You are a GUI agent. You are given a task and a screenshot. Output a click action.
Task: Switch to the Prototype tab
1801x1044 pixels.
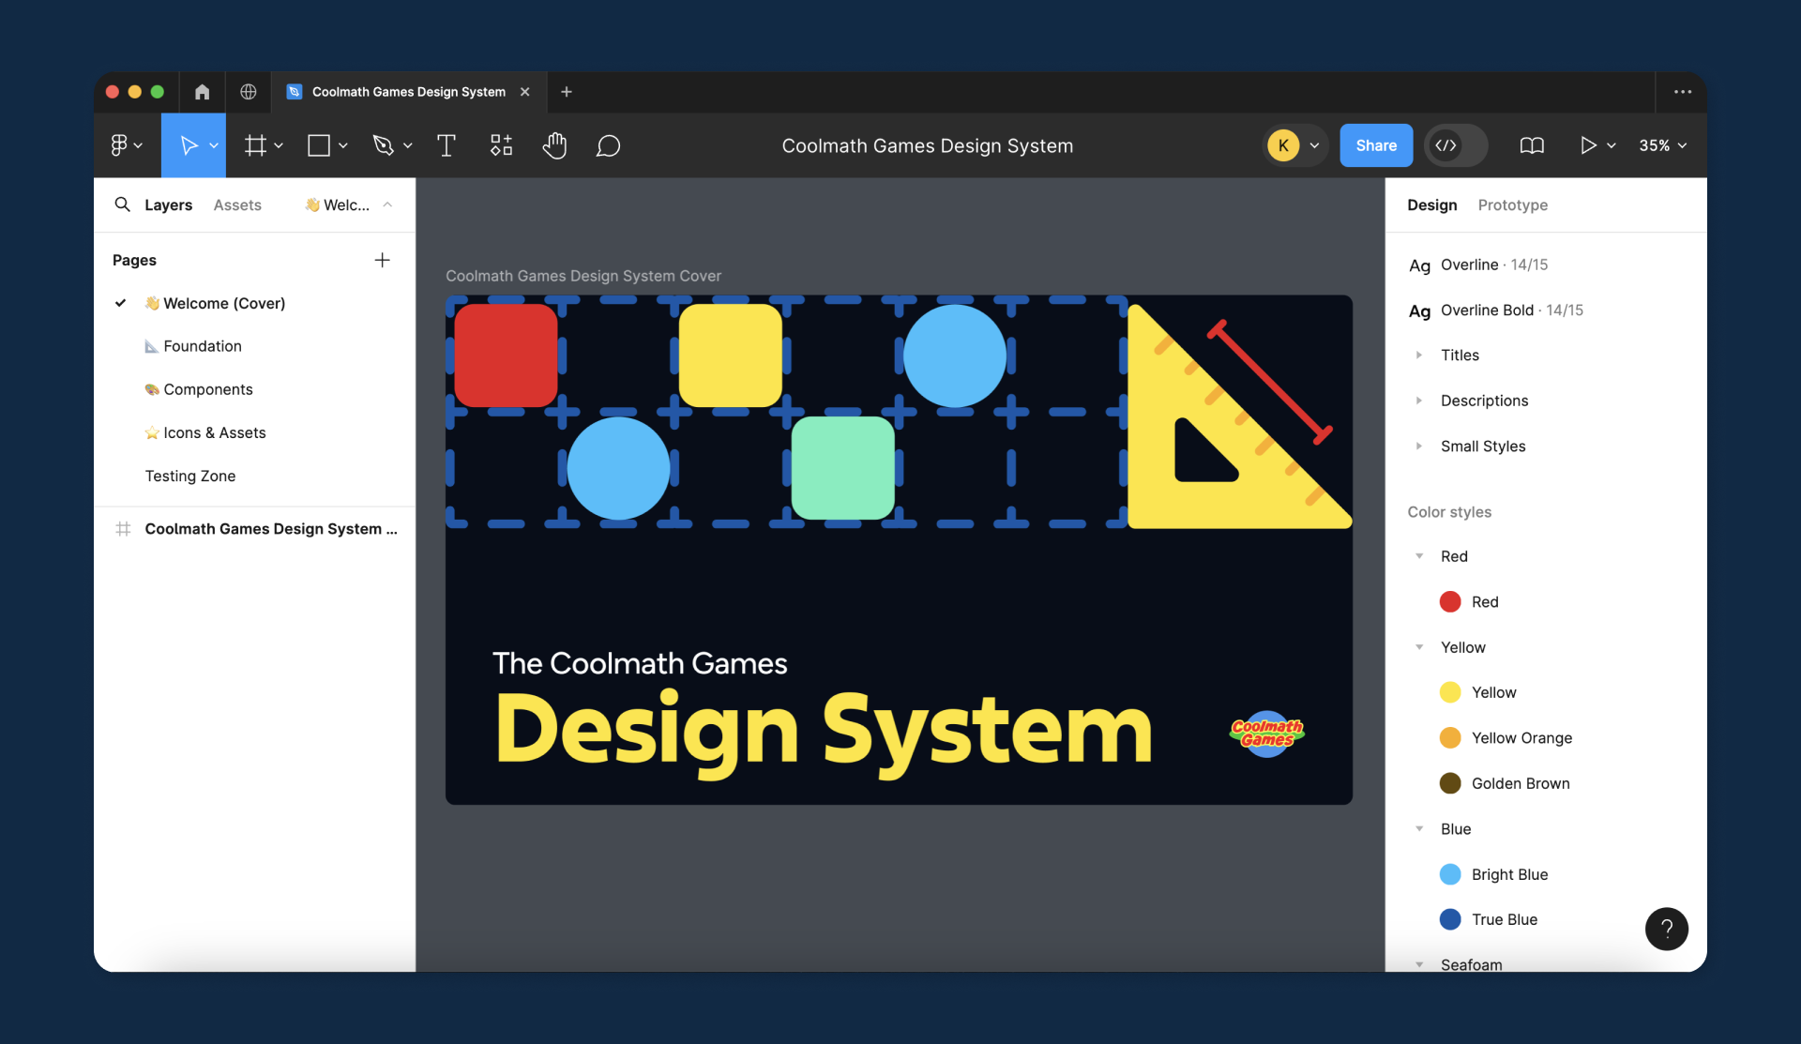(1512, 204)
